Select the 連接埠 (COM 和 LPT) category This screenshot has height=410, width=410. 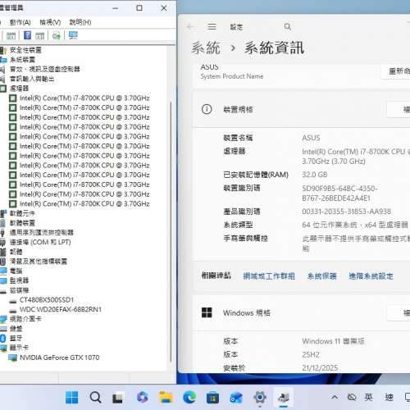[40, 242]
